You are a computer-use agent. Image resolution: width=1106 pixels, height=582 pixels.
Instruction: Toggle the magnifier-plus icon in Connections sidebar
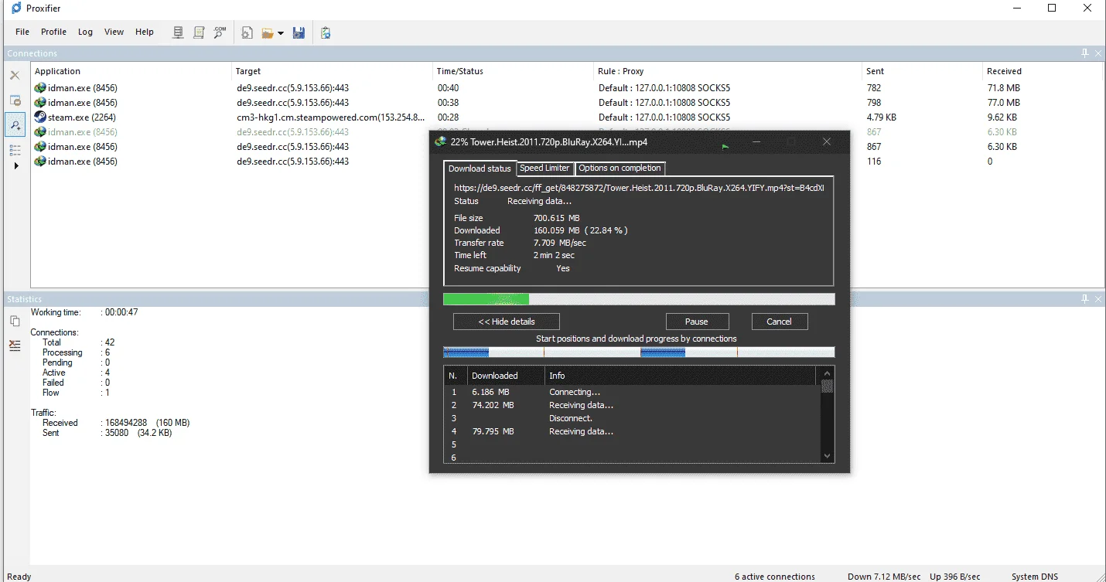[15, 124]
